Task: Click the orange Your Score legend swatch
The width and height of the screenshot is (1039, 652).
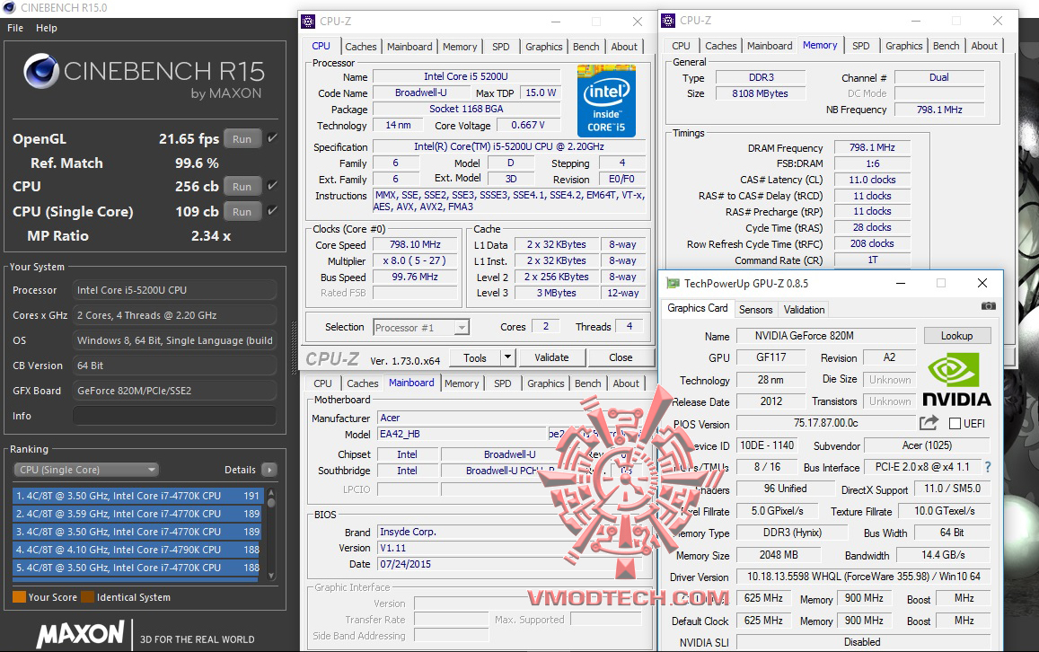Action: pyautogui.click(x=19, y=597)
